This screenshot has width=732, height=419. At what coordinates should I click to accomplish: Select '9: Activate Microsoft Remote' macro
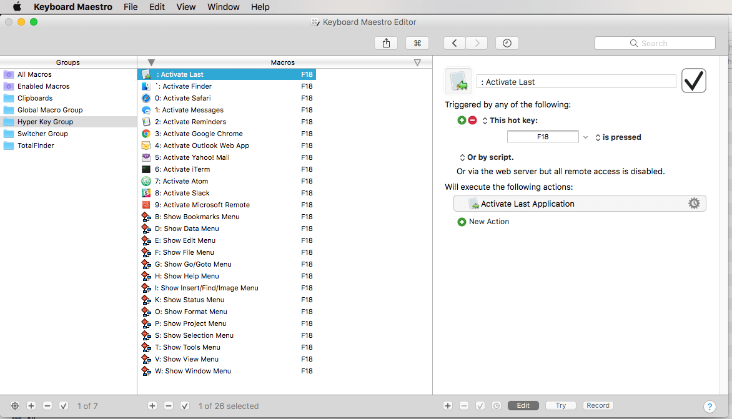[227, 205]
